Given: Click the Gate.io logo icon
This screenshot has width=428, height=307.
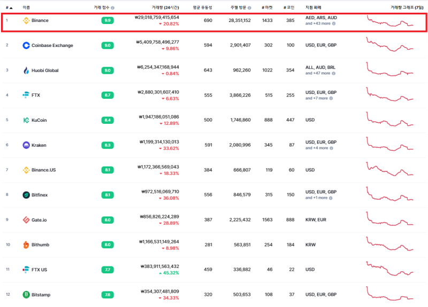Looking at the screenshot, I should tap(26, 220).
